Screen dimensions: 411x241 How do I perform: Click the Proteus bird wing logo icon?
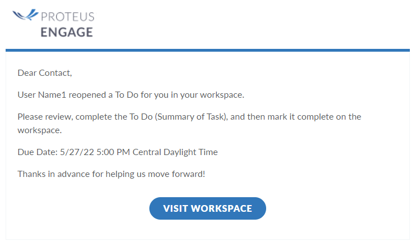coord(25,15)
